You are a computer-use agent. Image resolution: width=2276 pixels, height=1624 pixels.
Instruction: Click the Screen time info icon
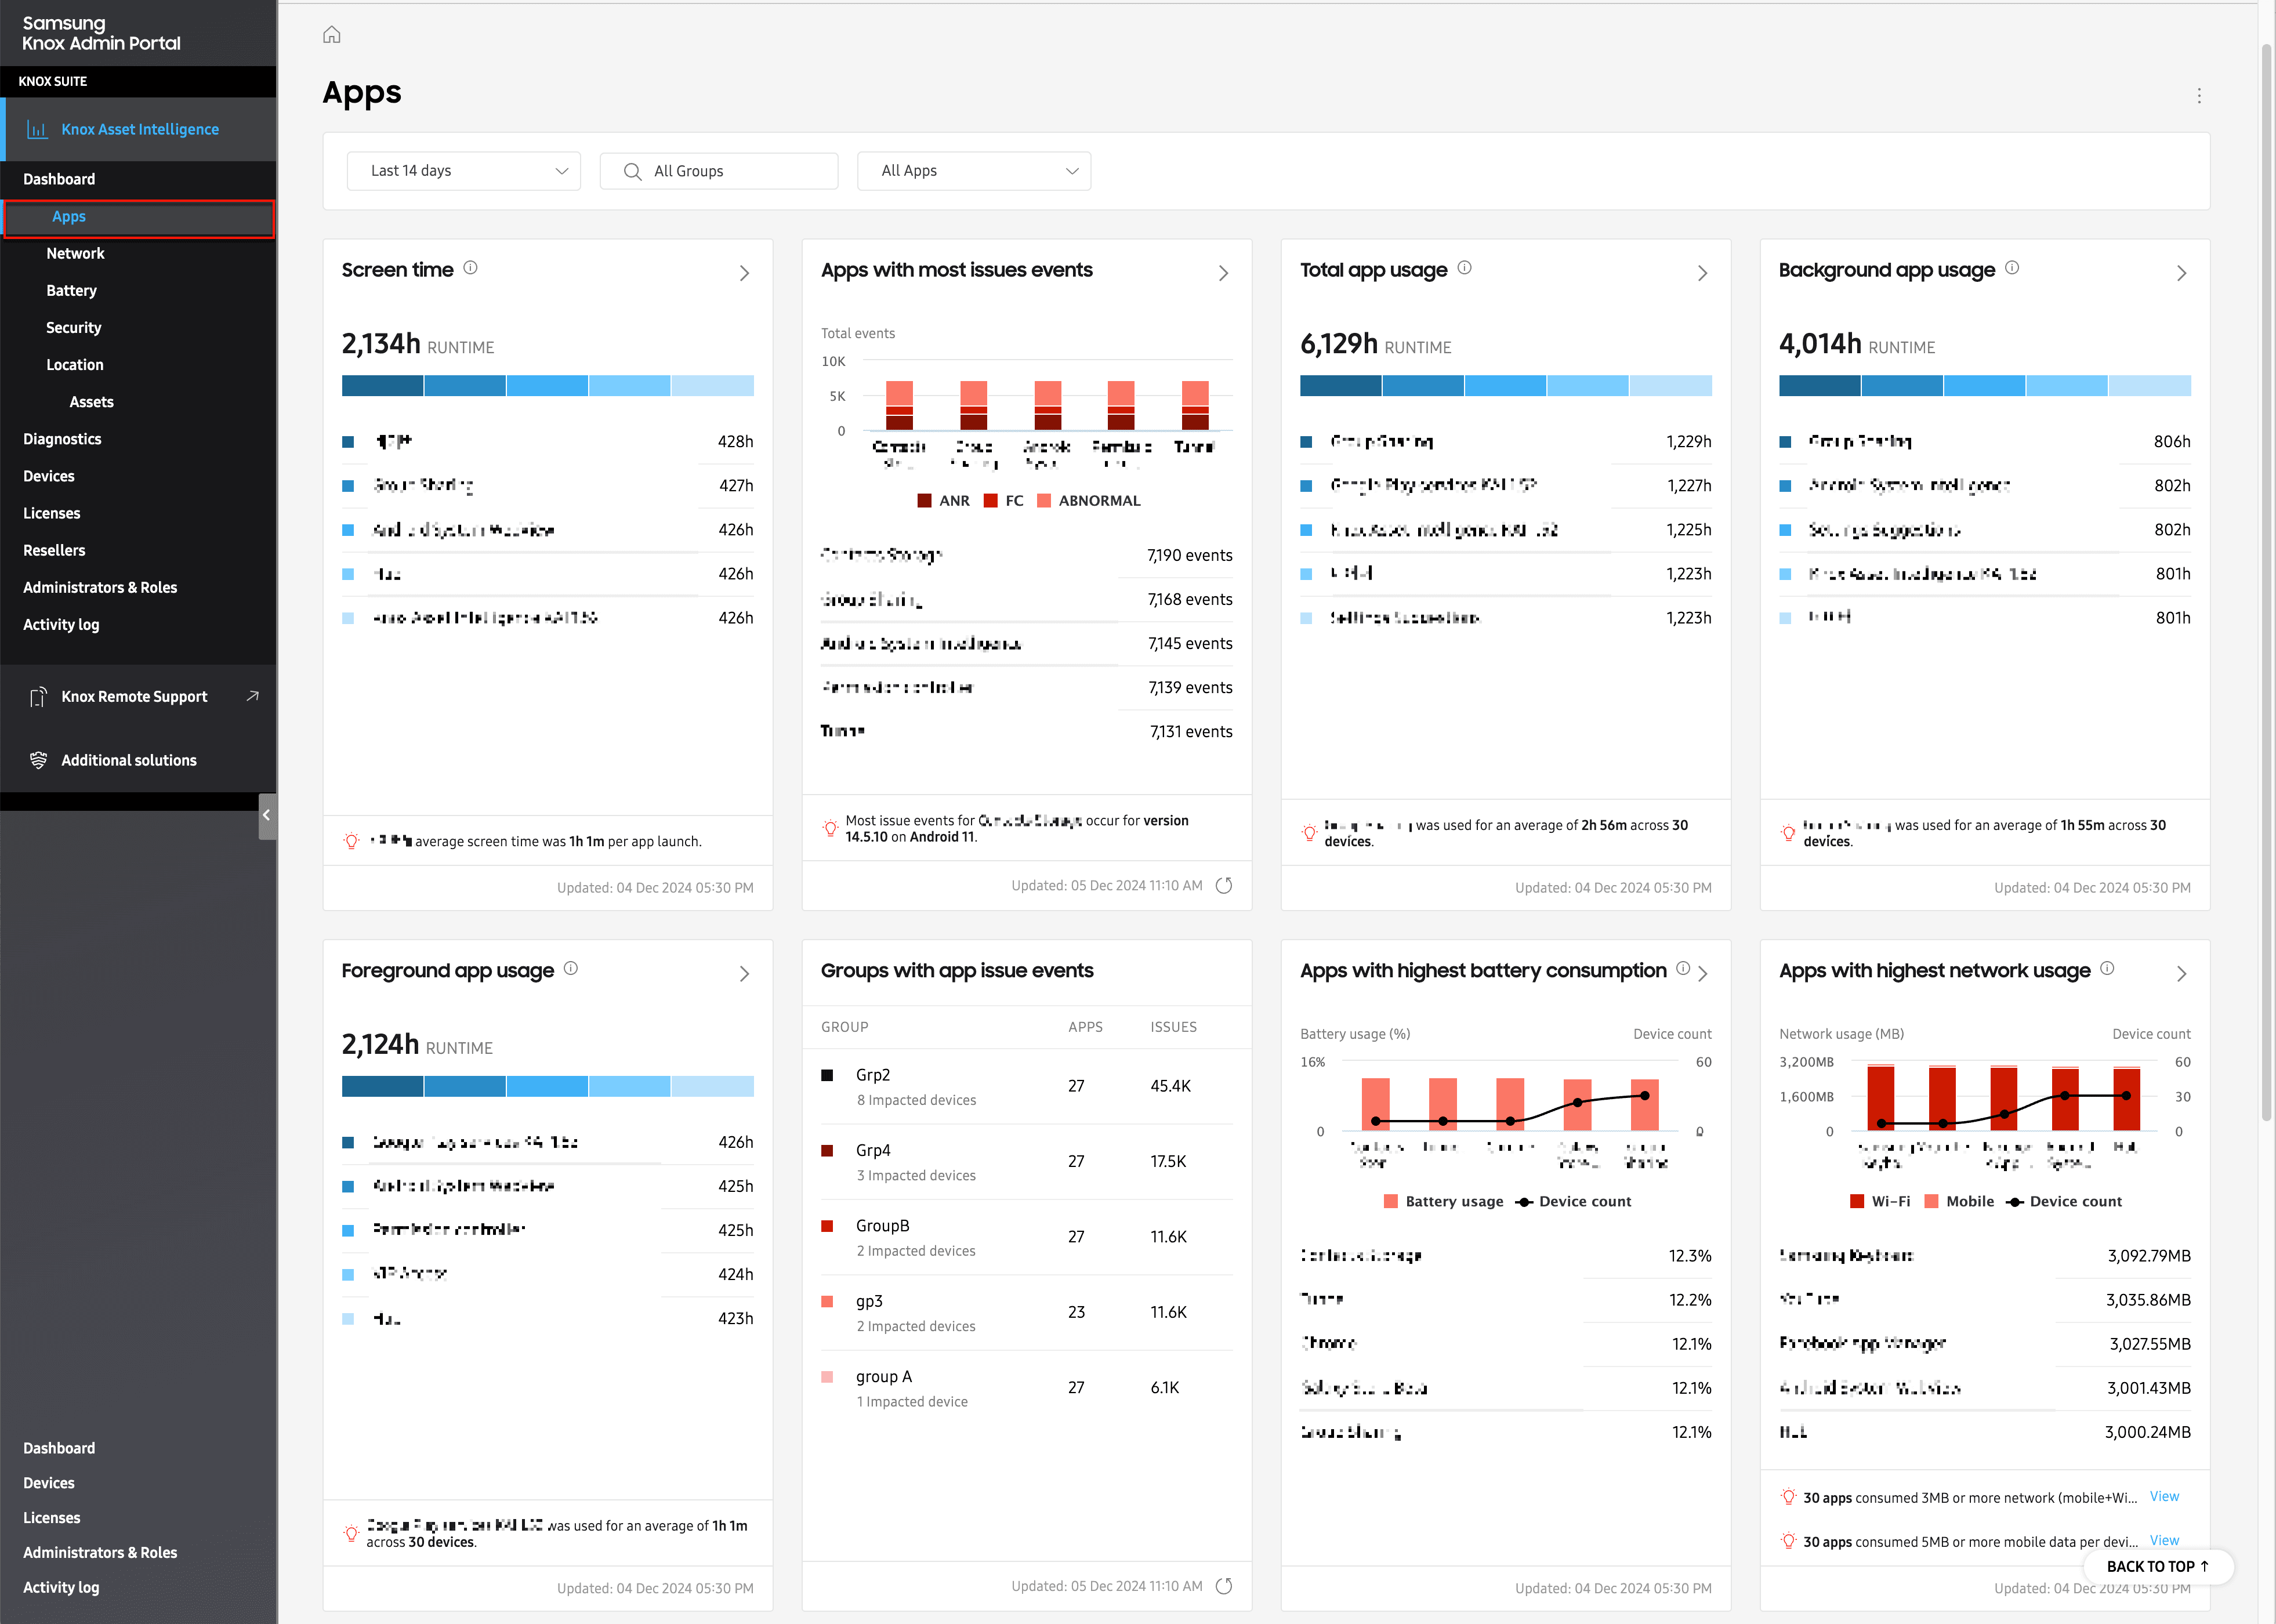[470, 268]
